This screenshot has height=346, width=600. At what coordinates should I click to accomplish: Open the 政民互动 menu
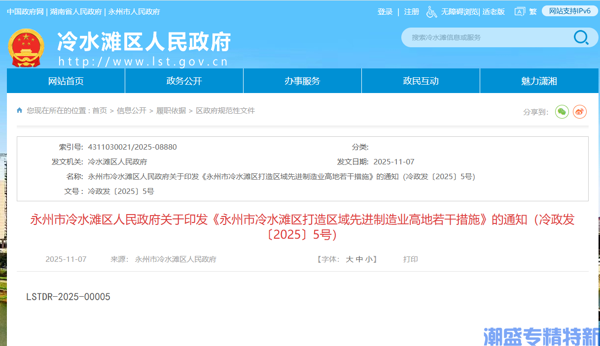point(421,81)
